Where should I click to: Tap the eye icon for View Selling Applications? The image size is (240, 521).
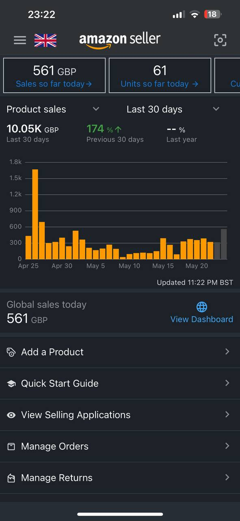11,415
